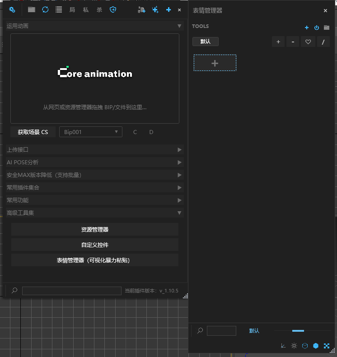Click the heart favorite button

coord(308,42)
